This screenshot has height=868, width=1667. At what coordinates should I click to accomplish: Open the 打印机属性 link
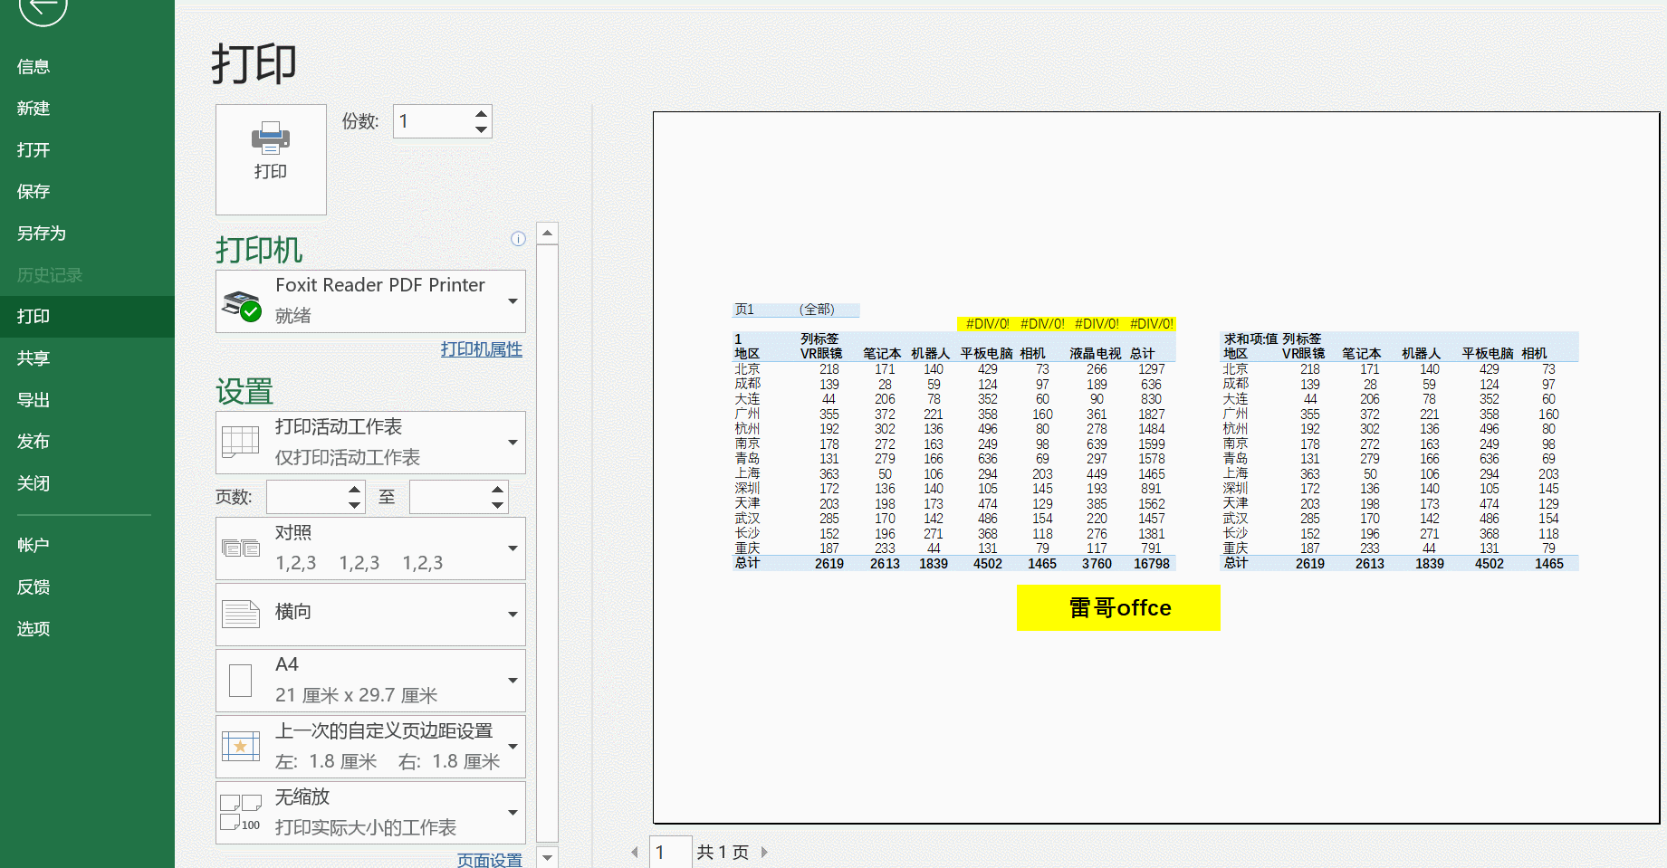[x=481, y=349]
